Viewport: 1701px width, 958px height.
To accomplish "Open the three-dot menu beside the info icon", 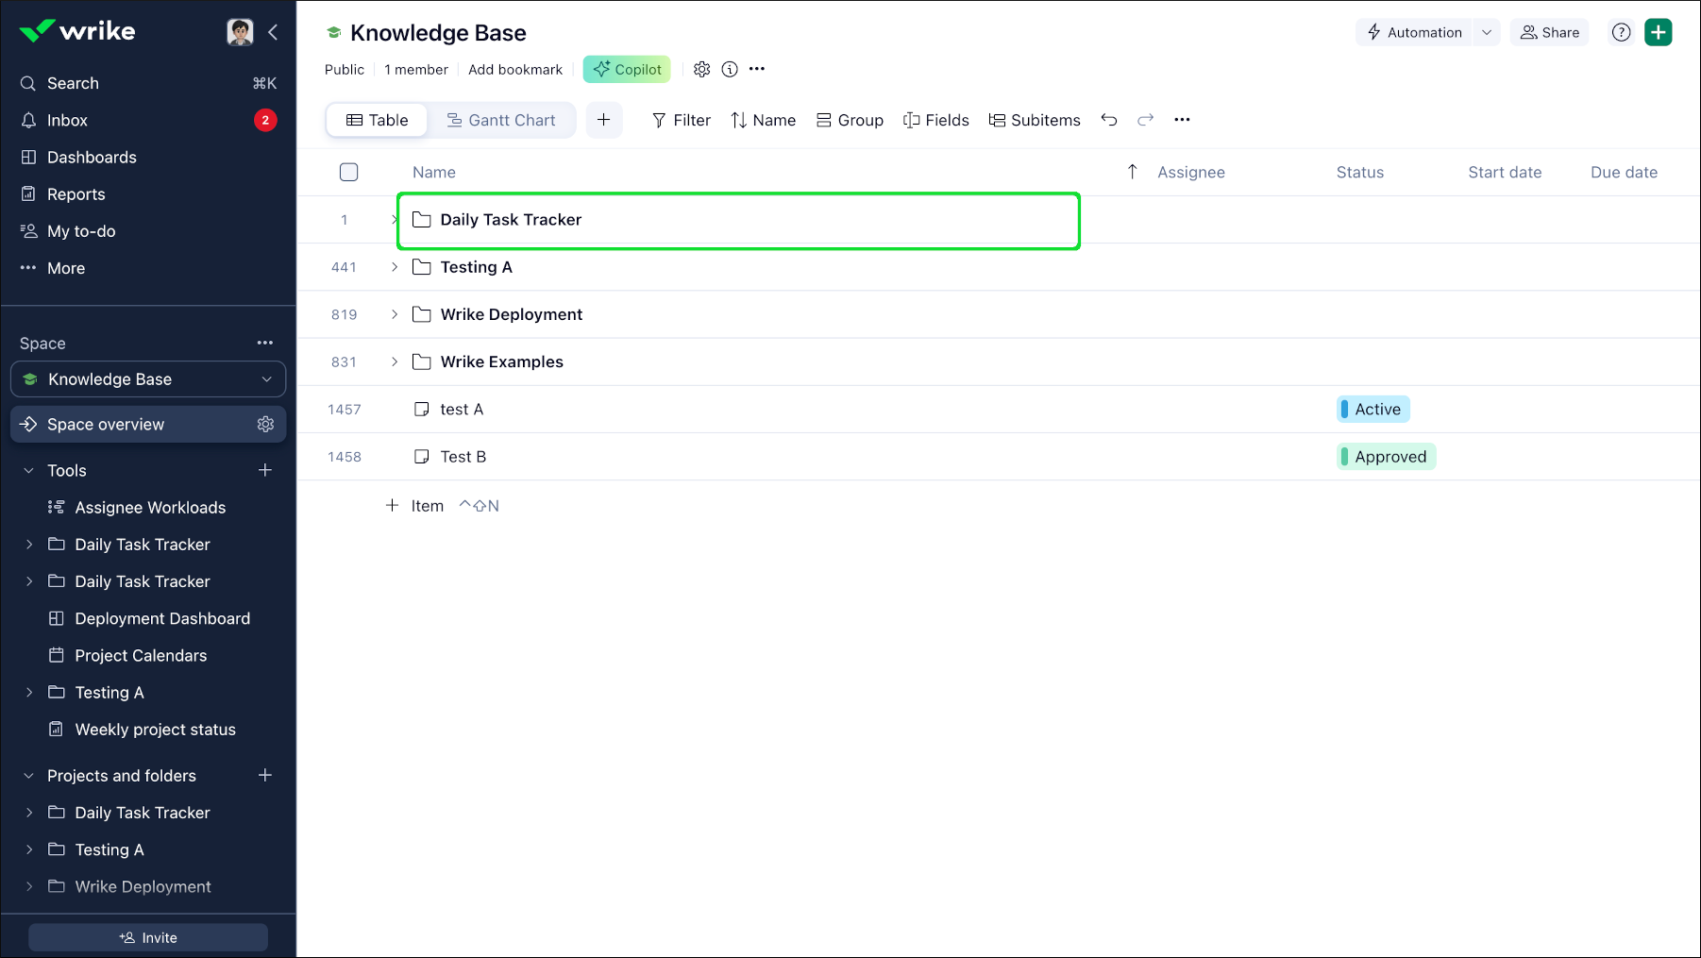I will click(757, 69).
